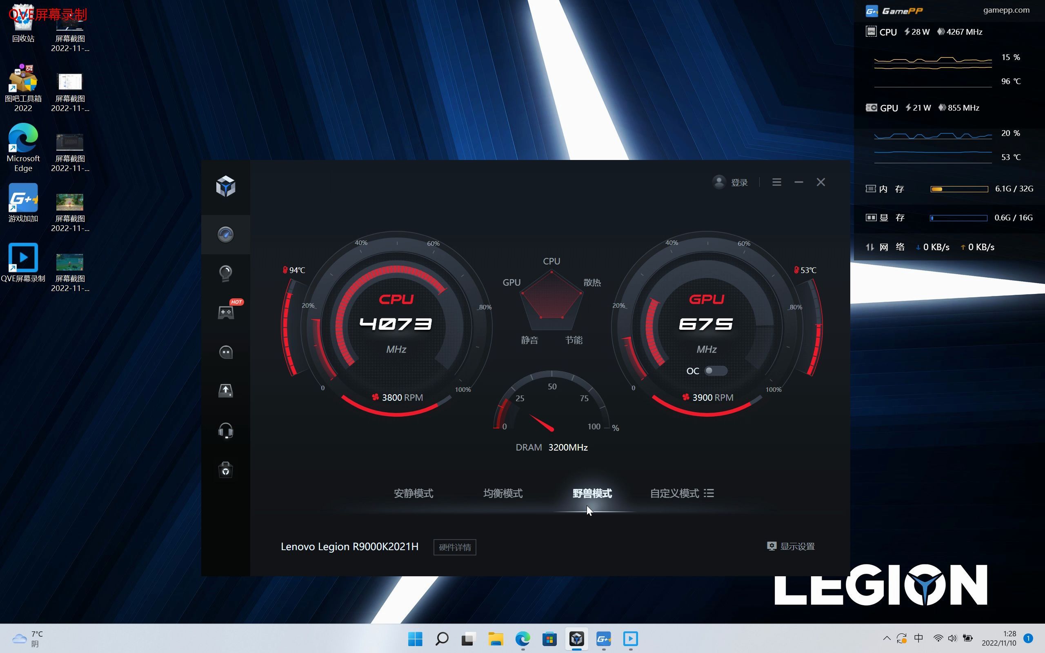Open the upload arrow sidebar icon
Screen dimensions: 1045x653
coord(225,391)
